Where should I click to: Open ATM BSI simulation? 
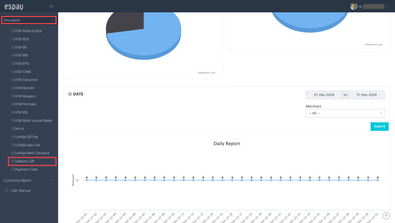coord(21,113)
